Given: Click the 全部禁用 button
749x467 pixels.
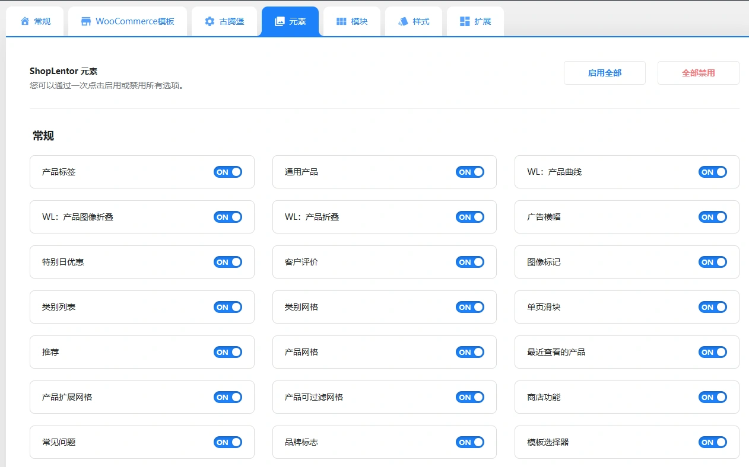Looking at the screenshot, I should coord(698,72).
